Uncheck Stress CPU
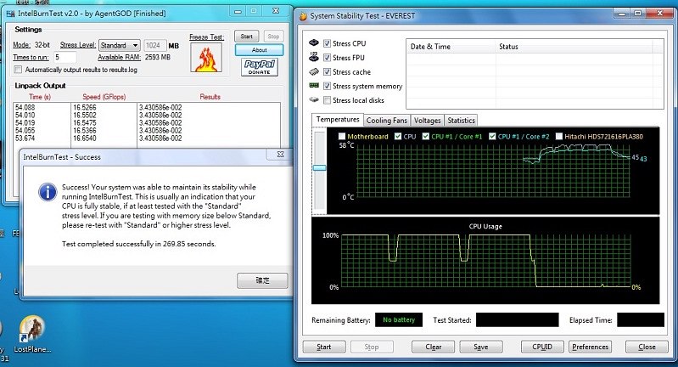678x367 pixels. click(x=327, y=43)
